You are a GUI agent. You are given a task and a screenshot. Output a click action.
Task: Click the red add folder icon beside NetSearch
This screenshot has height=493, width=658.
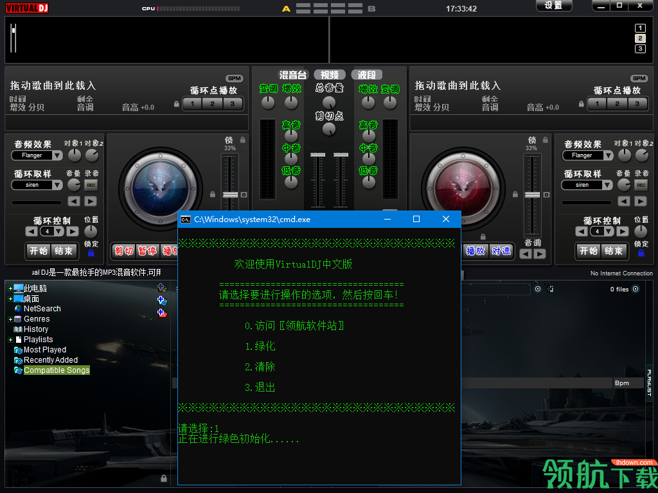click(162, 313)
